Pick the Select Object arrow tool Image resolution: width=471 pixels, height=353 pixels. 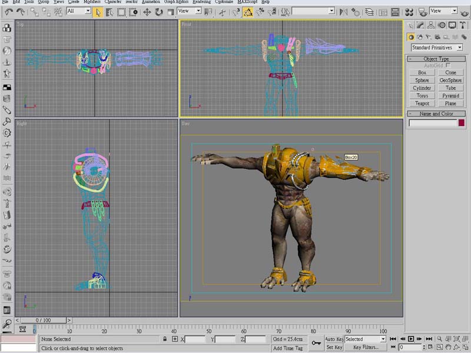(x=98, y=12)
